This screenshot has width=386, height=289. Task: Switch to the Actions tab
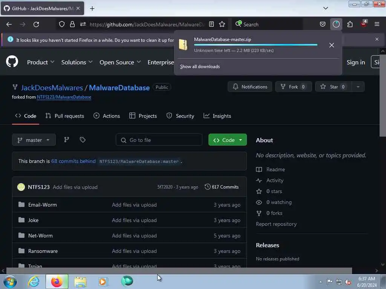coord(107,116)
